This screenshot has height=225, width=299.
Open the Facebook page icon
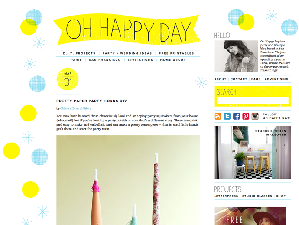[237, 116]
